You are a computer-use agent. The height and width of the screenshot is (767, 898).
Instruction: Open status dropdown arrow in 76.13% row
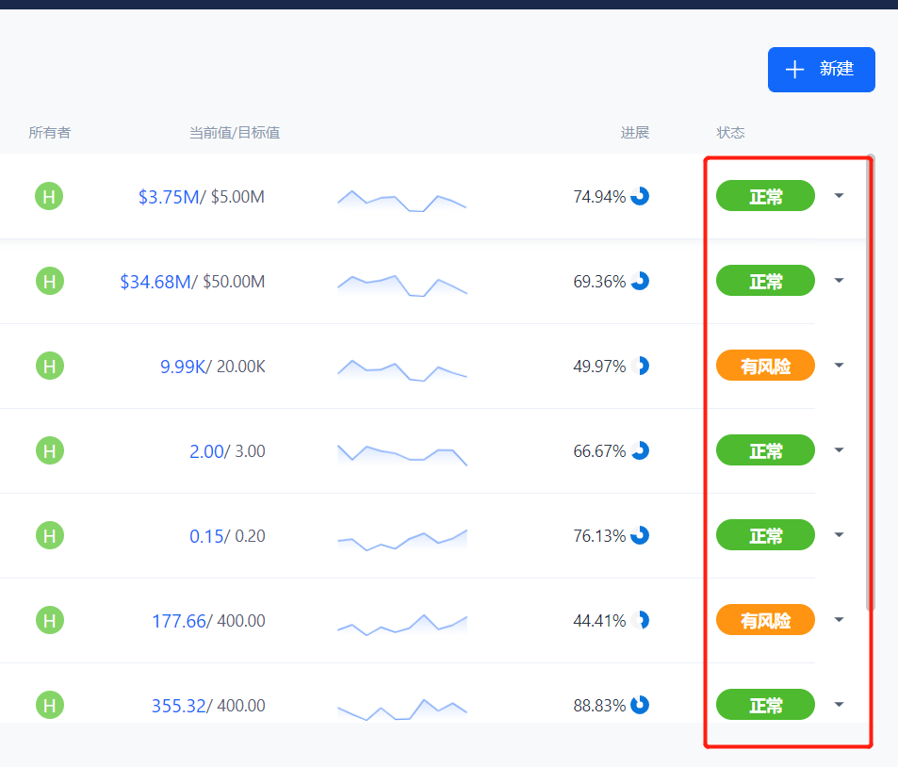[x=839, y=535]
